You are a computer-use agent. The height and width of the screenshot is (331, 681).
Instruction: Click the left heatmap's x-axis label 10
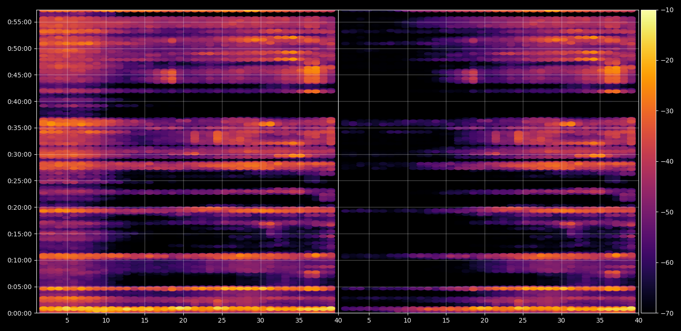106,321
